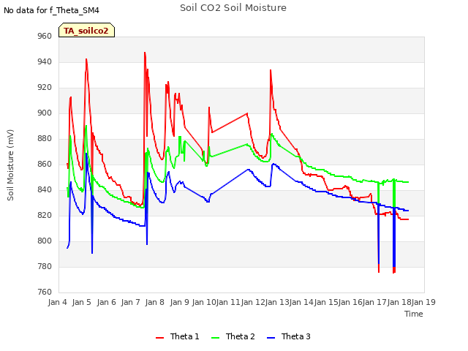This screenshot has width=468, height=351.
Task: Click the blue Theta 3 downward spike near Jan 5
Action: pyautogui.click(x=92, y=253)
